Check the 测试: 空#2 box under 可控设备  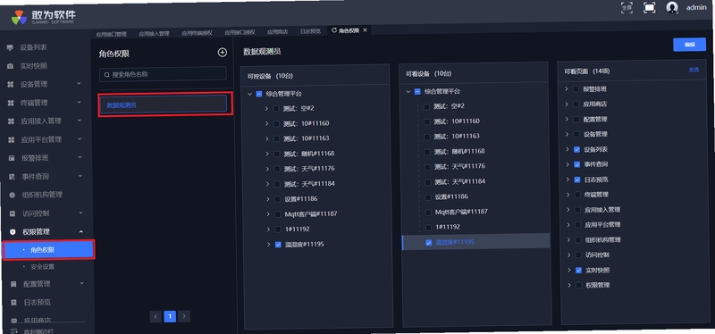coord(276,108)
